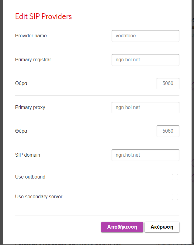This screenshot has width=194, height=245.
Task: Click the Primary proxy label
Action: tap(30, 107)
